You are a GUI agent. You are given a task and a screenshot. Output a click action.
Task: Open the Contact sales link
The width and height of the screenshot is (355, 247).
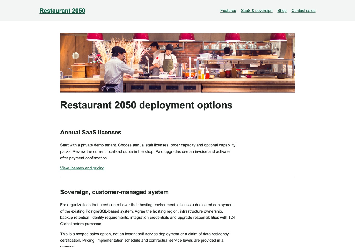pyautogui.click(x=303, y=11)
